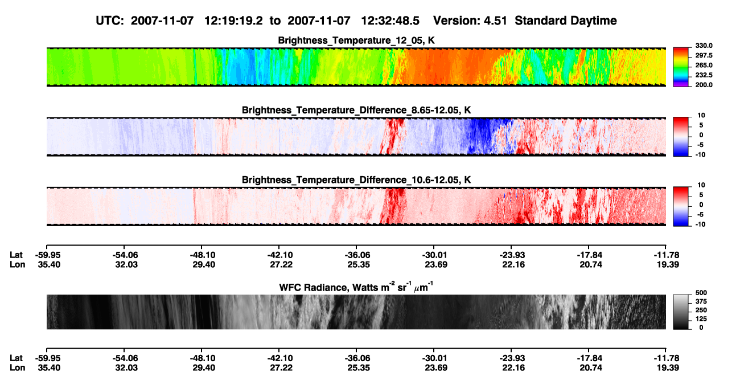Click the -10 tick of 8.65-12.05 colorbar
The image size is (740, 380).
pos(702,154)
